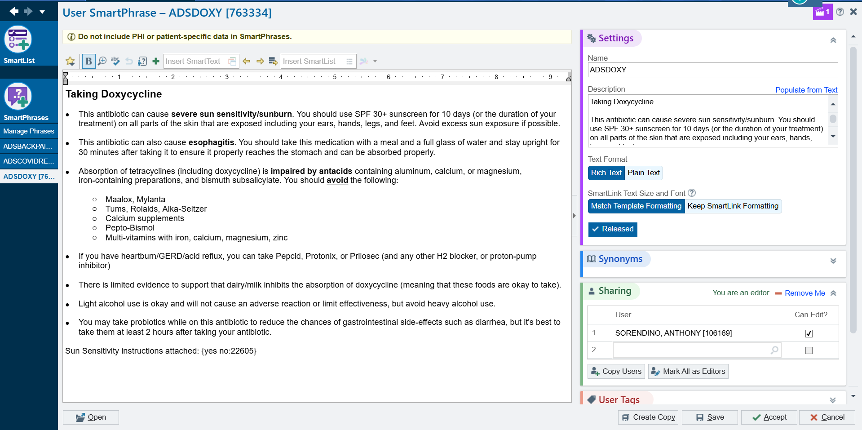Click the Save button
The width and height of the screenshot is (862, 430).
pos(710,417)
